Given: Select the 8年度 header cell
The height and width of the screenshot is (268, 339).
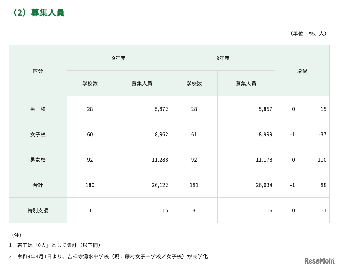Looking at the screenshot, I should [223, 58].
